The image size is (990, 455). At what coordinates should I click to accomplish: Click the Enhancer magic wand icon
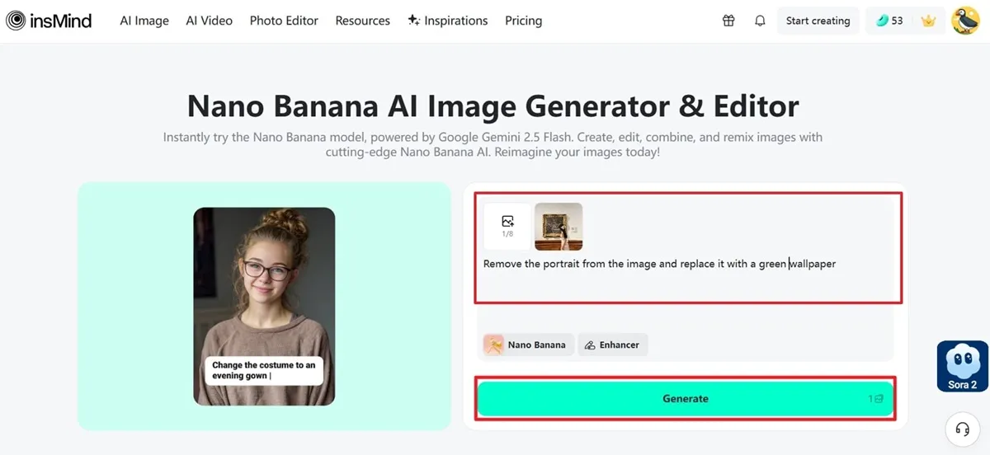point(590,345)
